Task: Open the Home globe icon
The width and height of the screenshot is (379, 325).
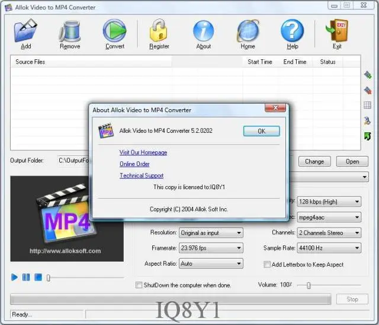Action: [248, 31]
